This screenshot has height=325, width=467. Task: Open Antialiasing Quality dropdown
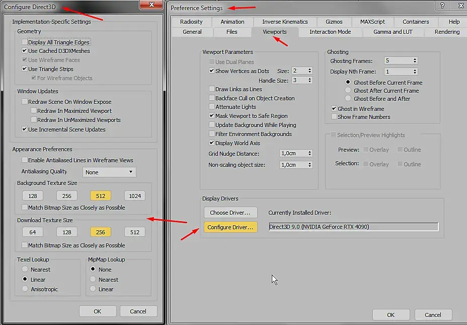(109, 172)
